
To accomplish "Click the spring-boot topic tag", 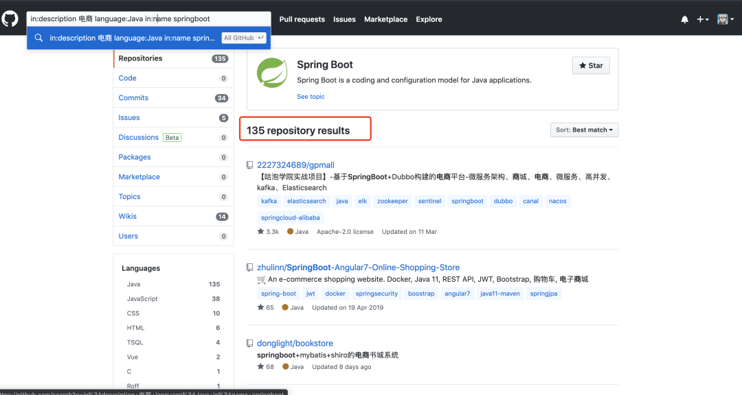I will [278, 294].
